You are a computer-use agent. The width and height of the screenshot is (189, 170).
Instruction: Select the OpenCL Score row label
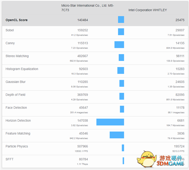(x=16, y=20)
